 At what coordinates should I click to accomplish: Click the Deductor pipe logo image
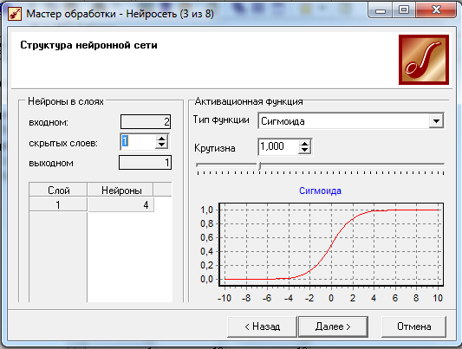click(424, 60)
